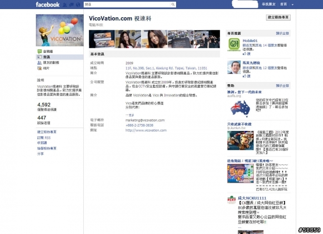Click the Australia ad title link

(x=244, y=92)
